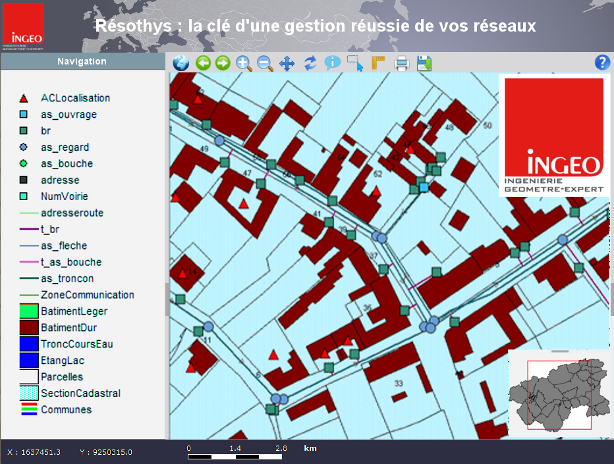This screenshot has height=464, width=614.
Task: Select the zoom out magnifier tool
Action: pyautogui.click(x=265, y=63)
